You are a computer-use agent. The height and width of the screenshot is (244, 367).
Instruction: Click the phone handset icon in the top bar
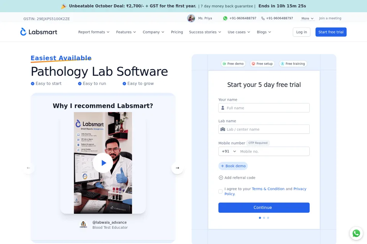pos(263,18)
